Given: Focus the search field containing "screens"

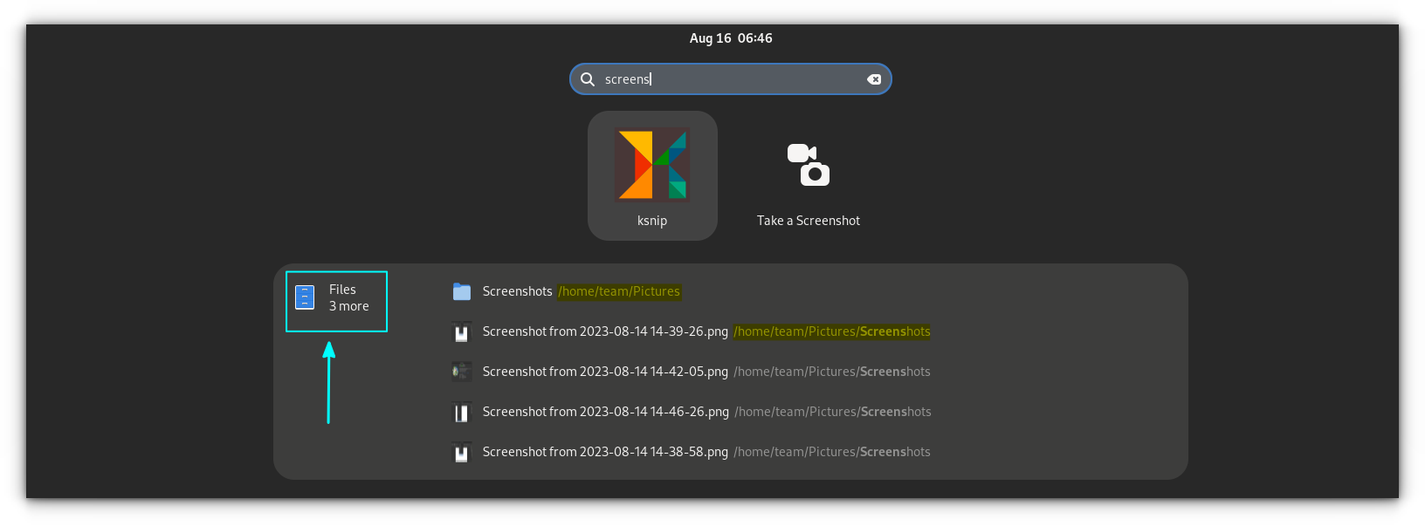Looking at the screenshot, I should click(x=733, y=79).
